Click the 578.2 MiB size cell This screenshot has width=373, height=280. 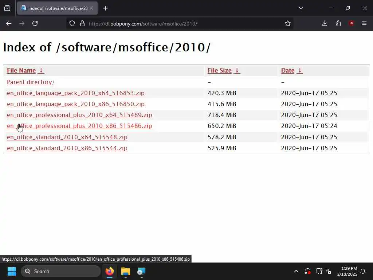(x=222, y=137)
